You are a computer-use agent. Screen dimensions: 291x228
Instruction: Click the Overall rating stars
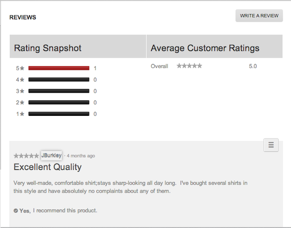(x=189, y=66)
